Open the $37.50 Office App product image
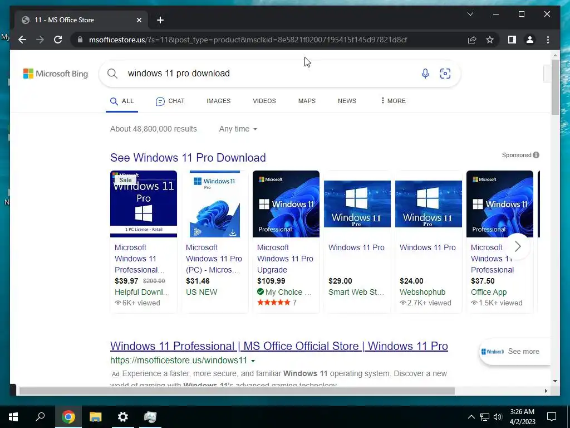This screenshot has width=570, height=428. click(500, 204)
